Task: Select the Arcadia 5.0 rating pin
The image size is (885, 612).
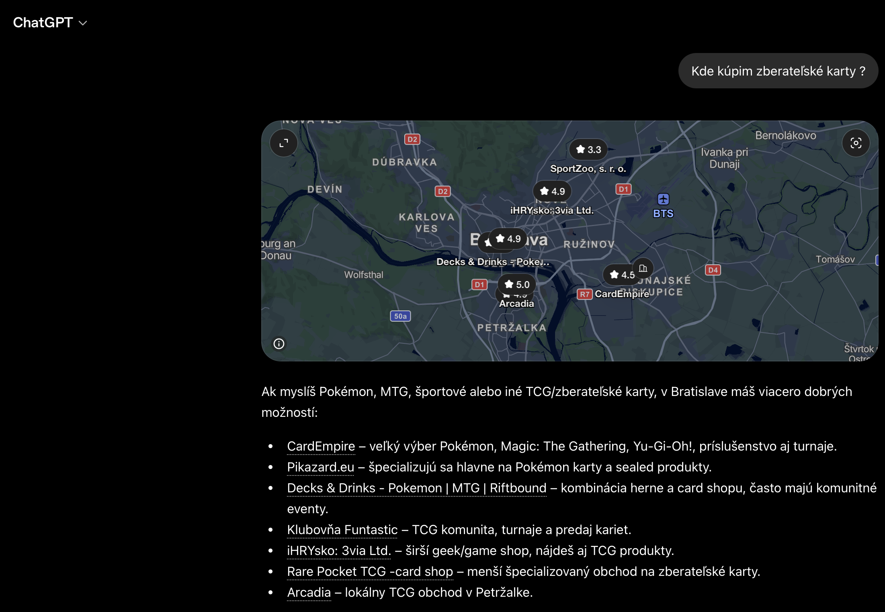Action: 517,285
